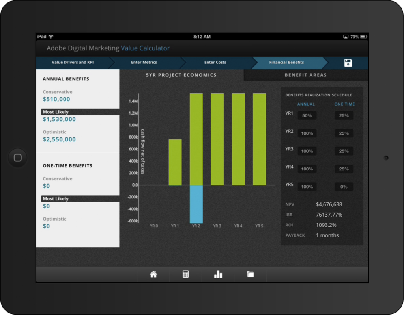Select Optimistic under Annual Benefits
Viewport: 404px width, 315px height.
pyautogui.click(x=54, y=132)
